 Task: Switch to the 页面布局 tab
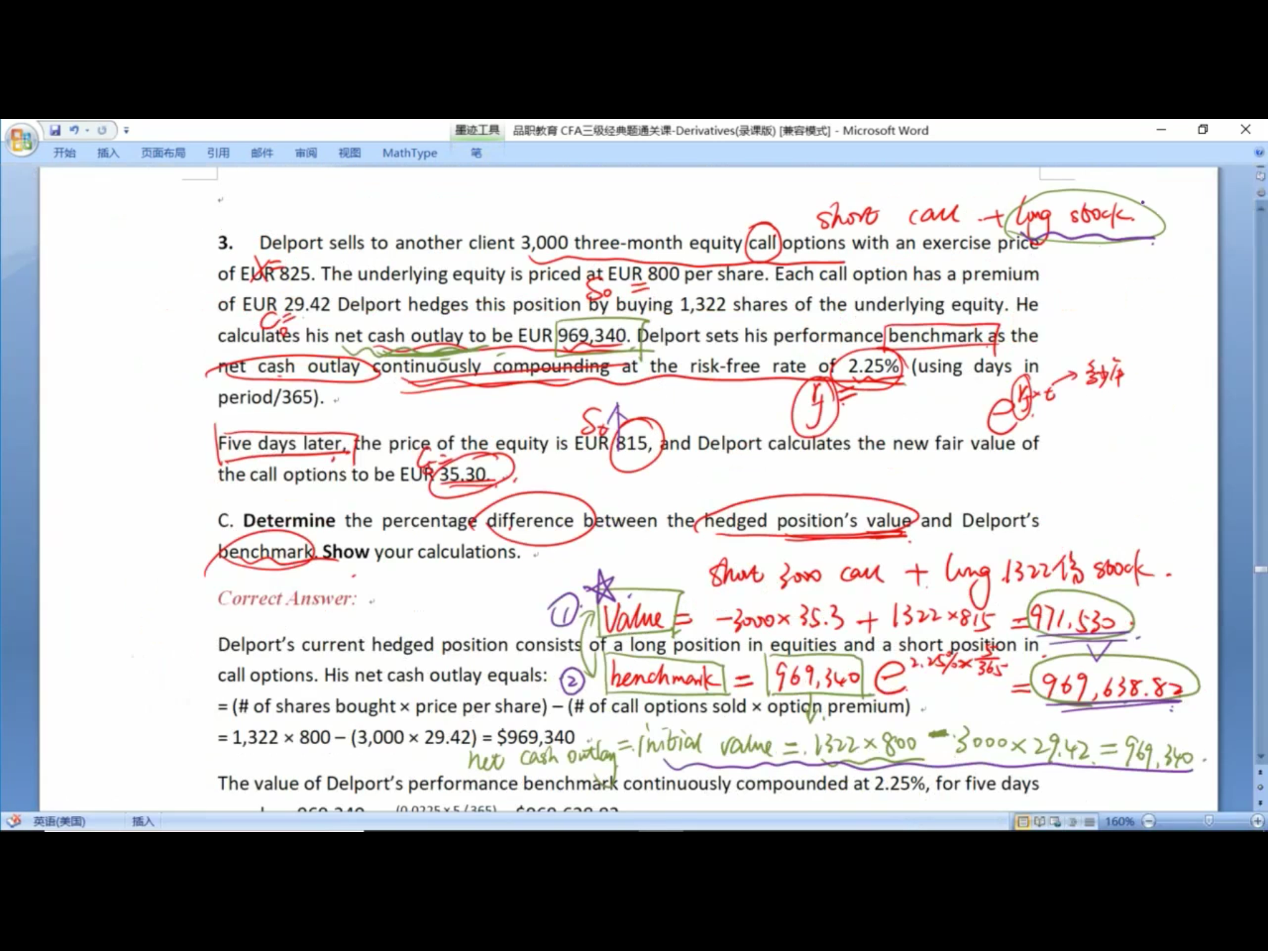pyautogui.click(x=163, y=153)
